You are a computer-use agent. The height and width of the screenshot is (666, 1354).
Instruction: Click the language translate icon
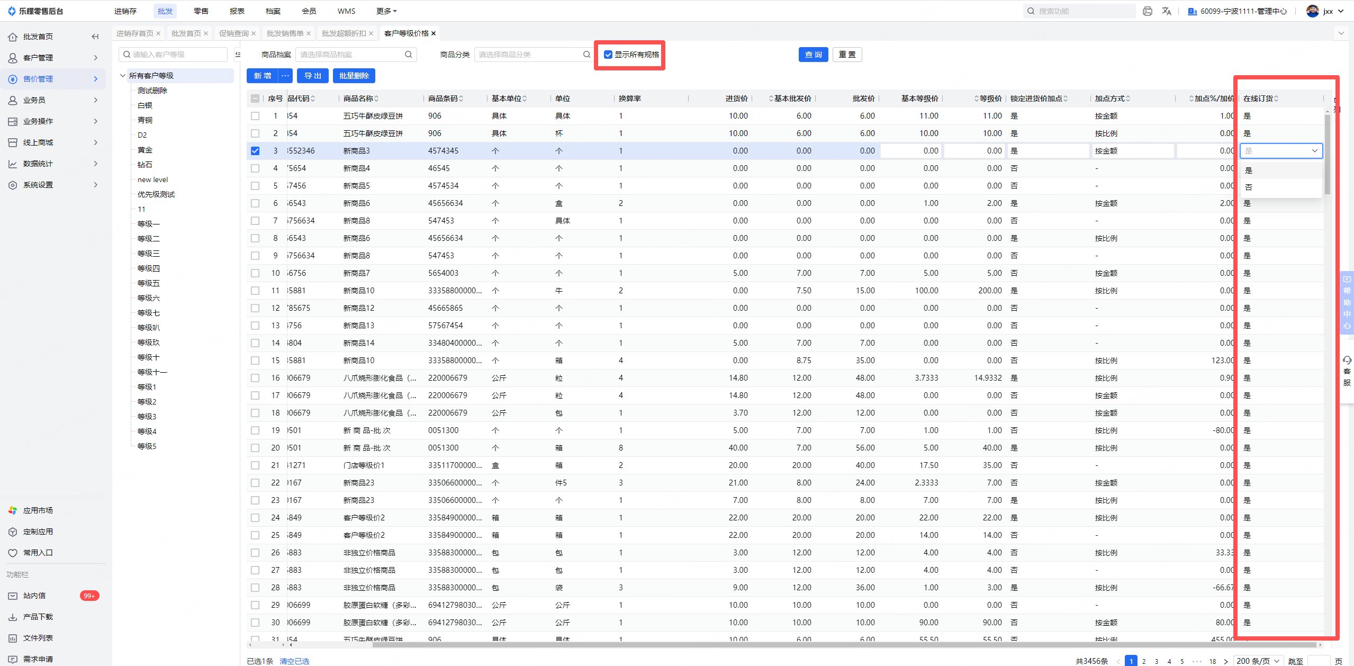coord(1166,11)
